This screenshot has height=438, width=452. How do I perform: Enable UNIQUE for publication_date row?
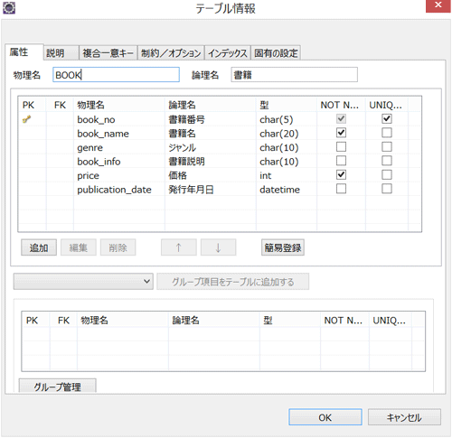(387, 189)
